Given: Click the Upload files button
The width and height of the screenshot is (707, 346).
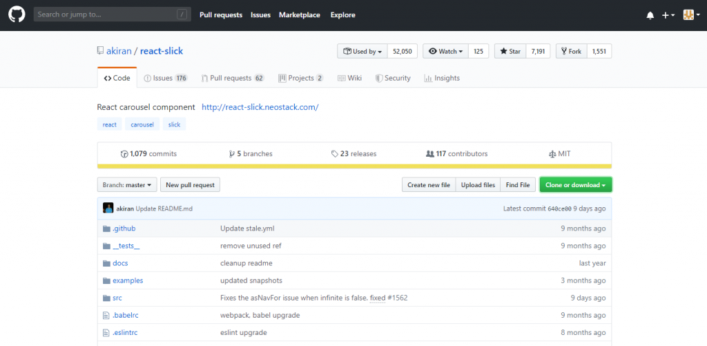Looking at the screenshot, I should (478, 185).
